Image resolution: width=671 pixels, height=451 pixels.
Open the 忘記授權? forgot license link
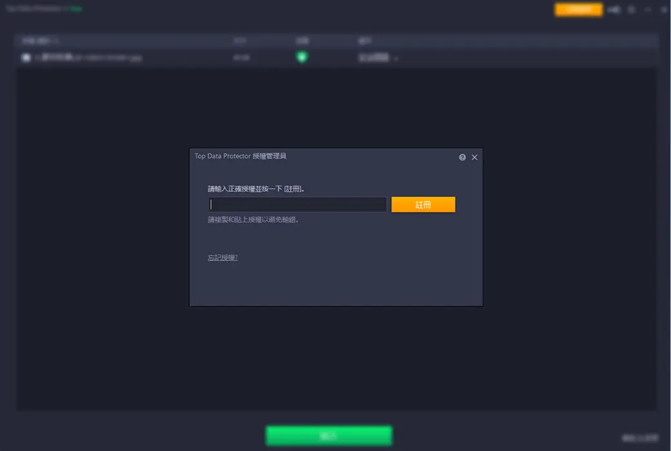[x=223, y=257]
